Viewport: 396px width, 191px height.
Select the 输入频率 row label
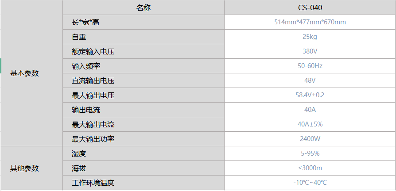[x=86, y=66]
